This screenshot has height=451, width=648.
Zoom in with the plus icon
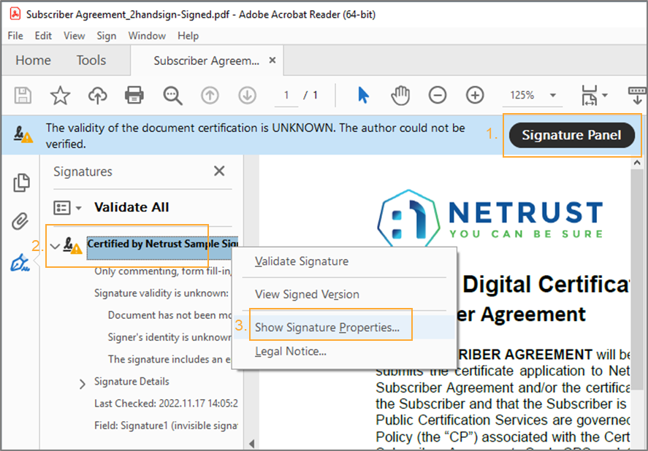pyautogui.click(x=476, y=95)
